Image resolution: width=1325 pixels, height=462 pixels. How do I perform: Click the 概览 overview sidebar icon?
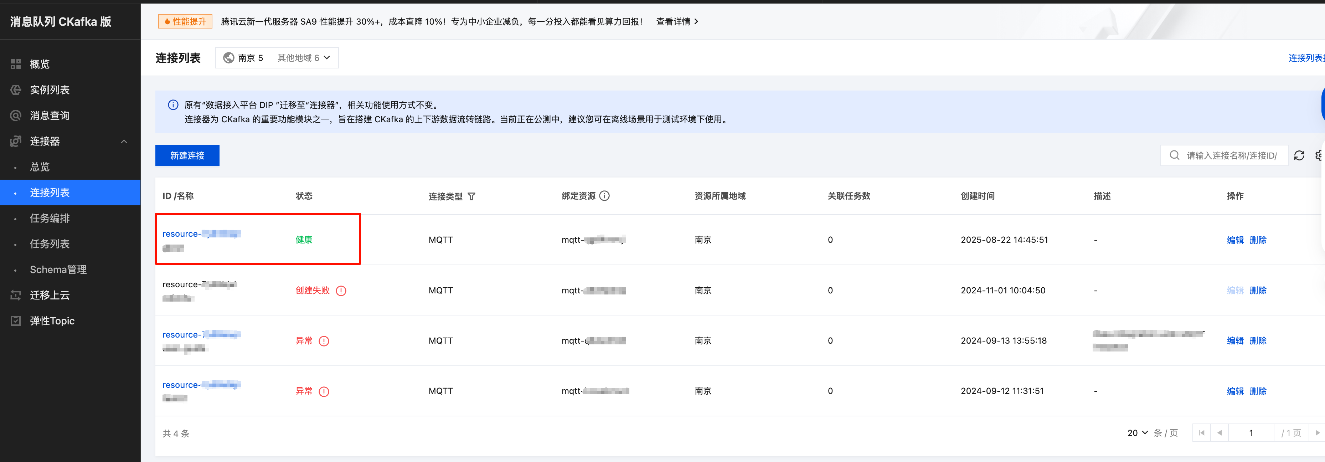tap(15, 64)
